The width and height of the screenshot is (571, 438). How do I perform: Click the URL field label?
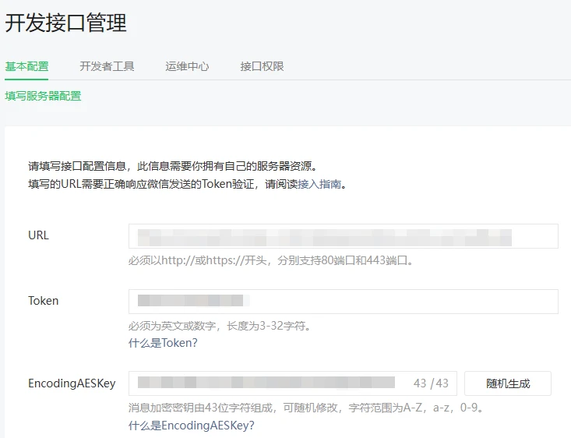coord(38,235)
